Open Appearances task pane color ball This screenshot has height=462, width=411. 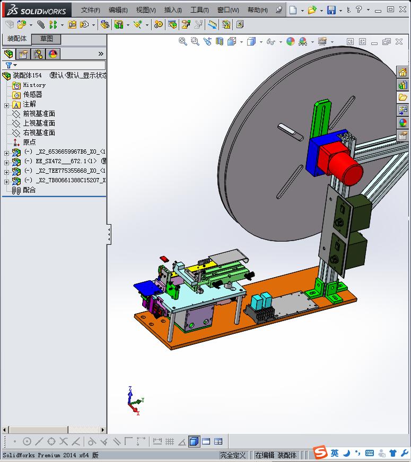(x=403, y=123)
